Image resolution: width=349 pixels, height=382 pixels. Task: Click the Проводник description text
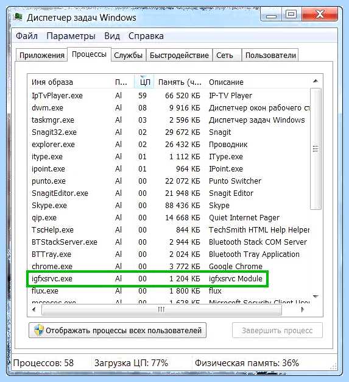(228, 145)
